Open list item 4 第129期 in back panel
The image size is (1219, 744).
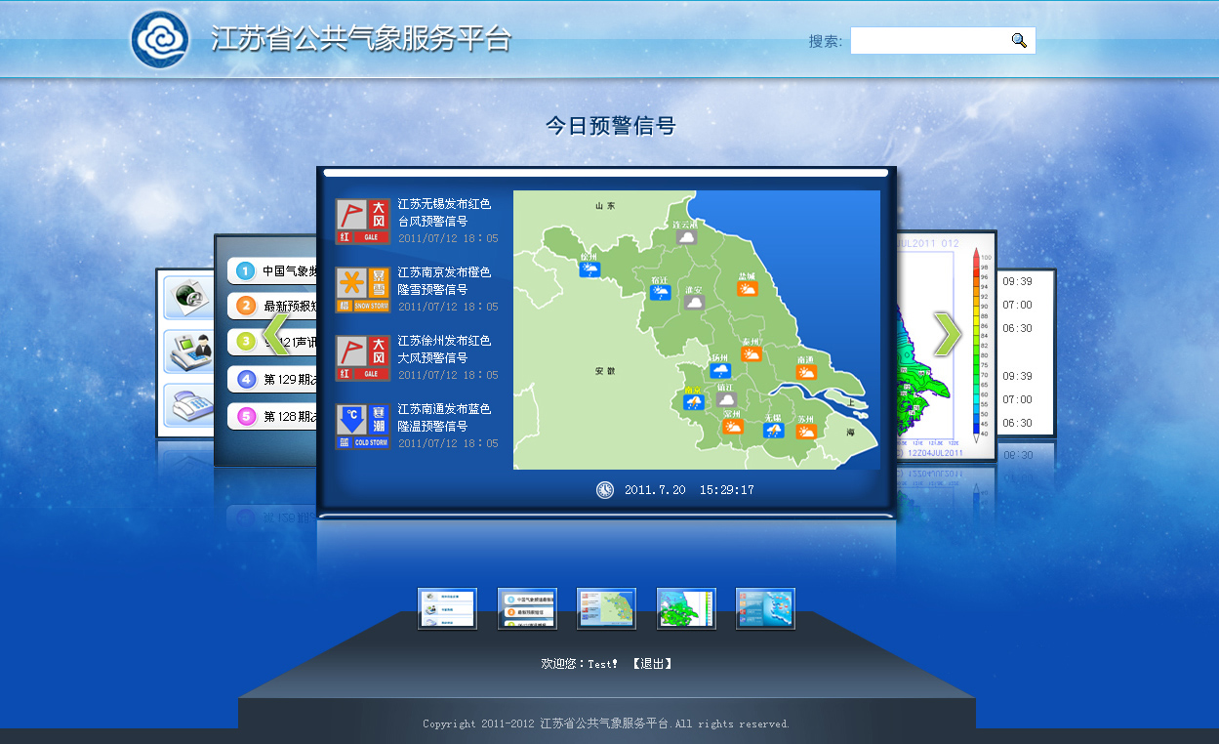pyautogui.click(x=273, y=379)
